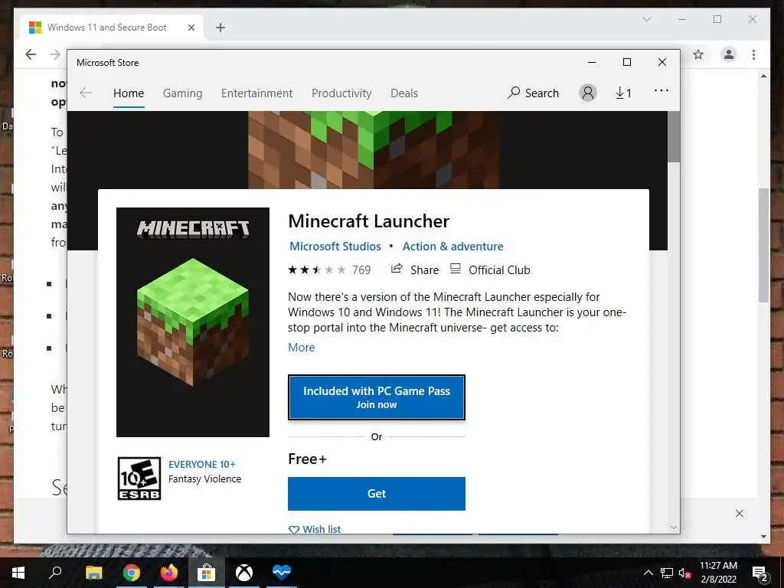
Task: Open Chrome tab search dropdown
Action: [x=646, y=19]
